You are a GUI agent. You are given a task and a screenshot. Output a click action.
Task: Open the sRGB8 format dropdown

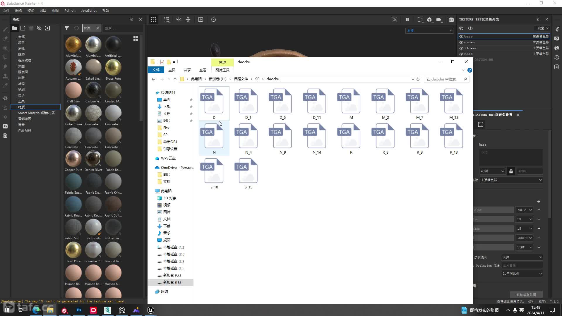(x=524, y=210)
